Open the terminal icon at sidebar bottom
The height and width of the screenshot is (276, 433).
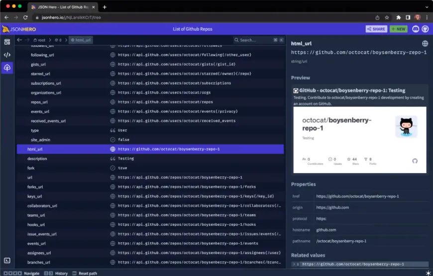(7, 261)
